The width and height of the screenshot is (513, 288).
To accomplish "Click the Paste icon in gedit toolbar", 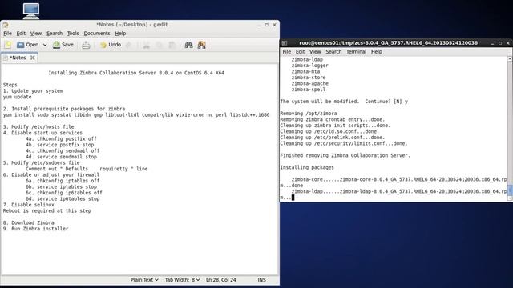I will click(172, 45).
